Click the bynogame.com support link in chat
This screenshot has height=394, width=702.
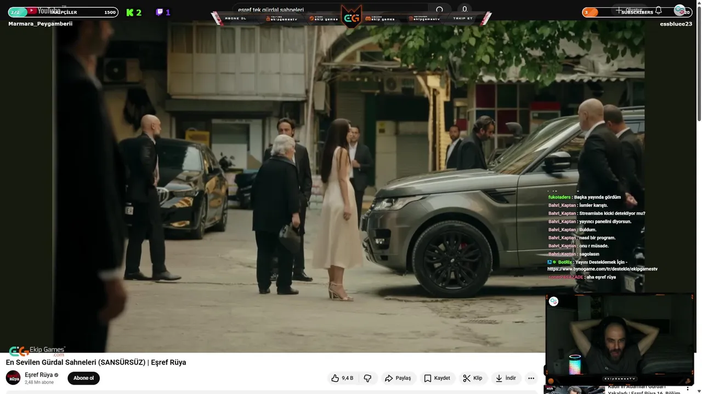(602, 269)
